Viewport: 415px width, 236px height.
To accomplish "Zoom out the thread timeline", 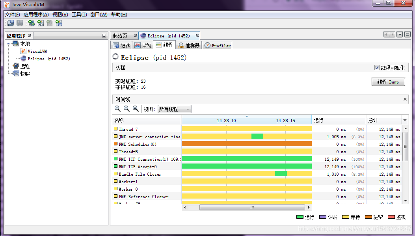I will pyautogui.click(x=127, y=109).
